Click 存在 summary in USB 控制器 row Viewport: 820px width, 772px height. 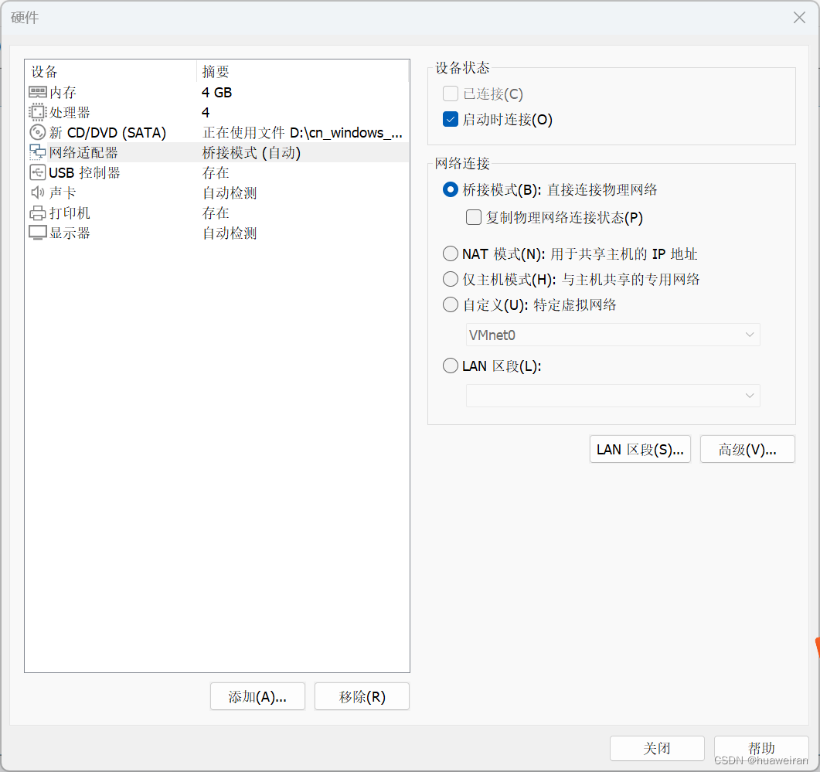coord(216,172)
